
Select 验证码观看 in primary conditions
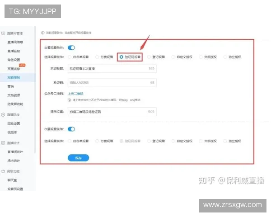130,57
